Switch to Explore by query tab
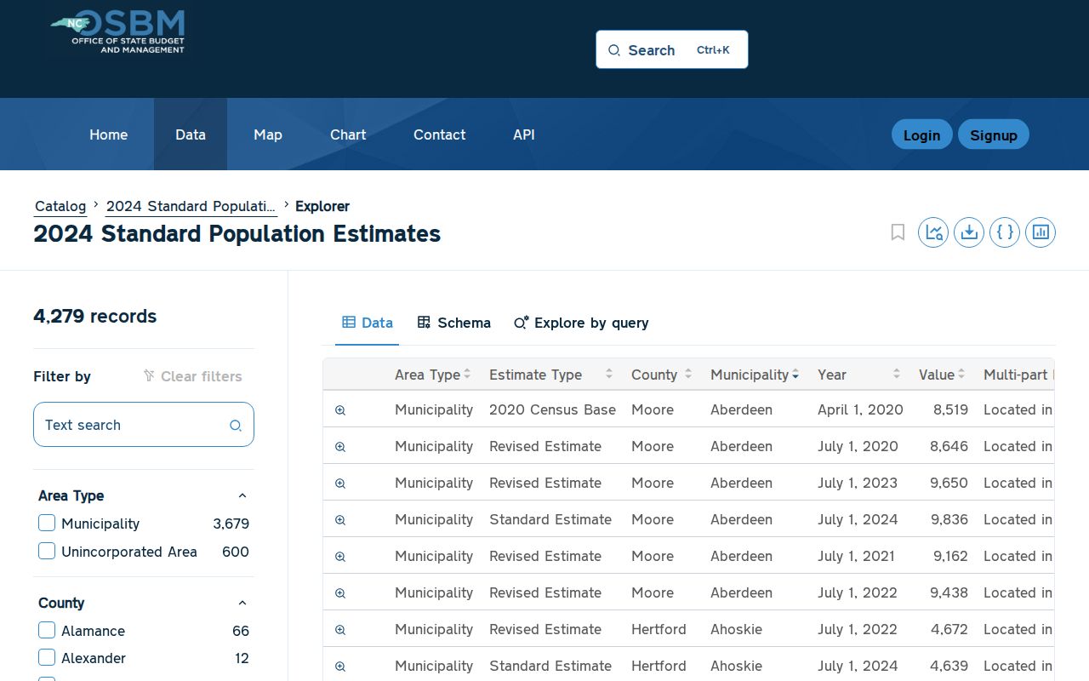The width and height of the screenshot is (1089, 681). coord(581,323)
